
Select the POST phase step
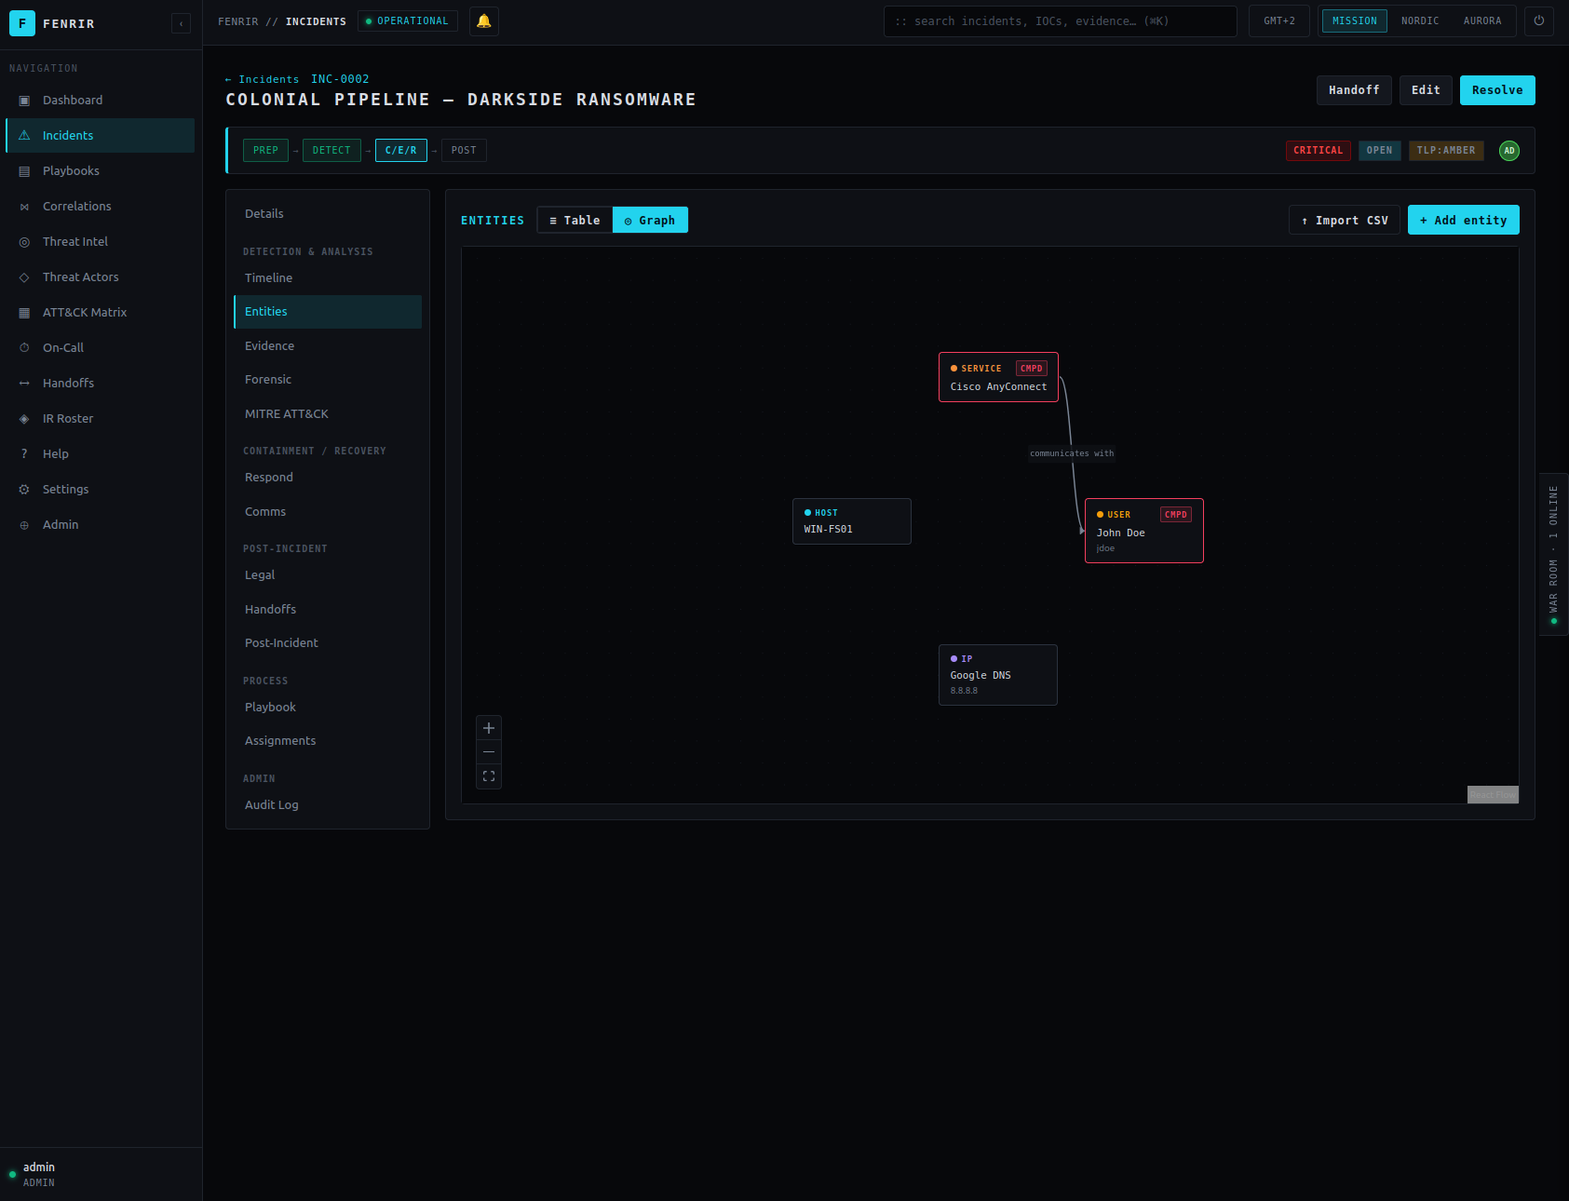click(x=464, y=151)
